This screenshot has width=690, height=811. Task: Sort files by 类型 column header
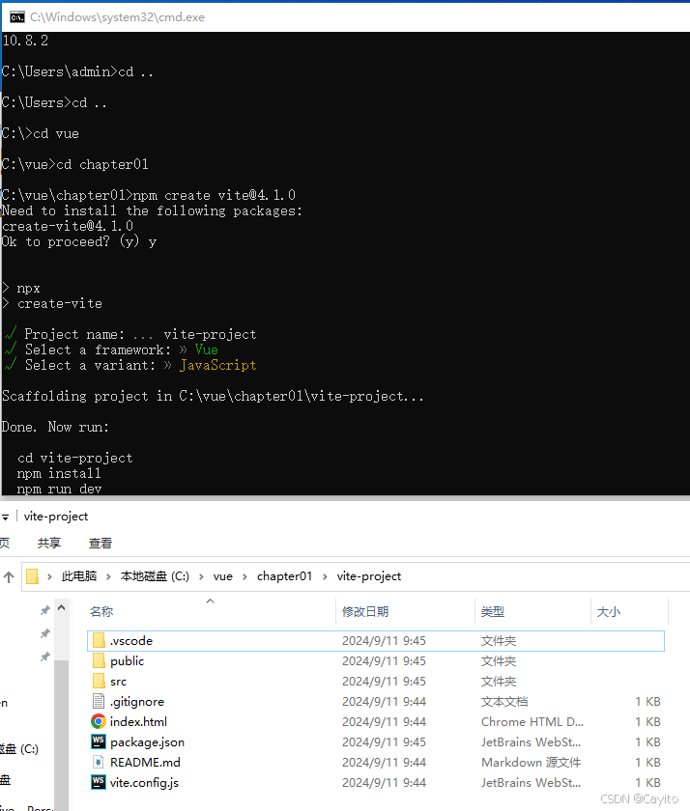tap(532, 612)
